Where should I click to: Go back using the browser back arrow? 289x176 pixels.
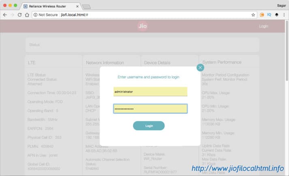5,15
